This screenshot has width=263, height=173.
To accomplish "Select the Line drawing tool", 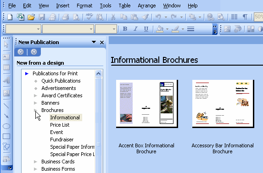I will [x=6, y=106].
